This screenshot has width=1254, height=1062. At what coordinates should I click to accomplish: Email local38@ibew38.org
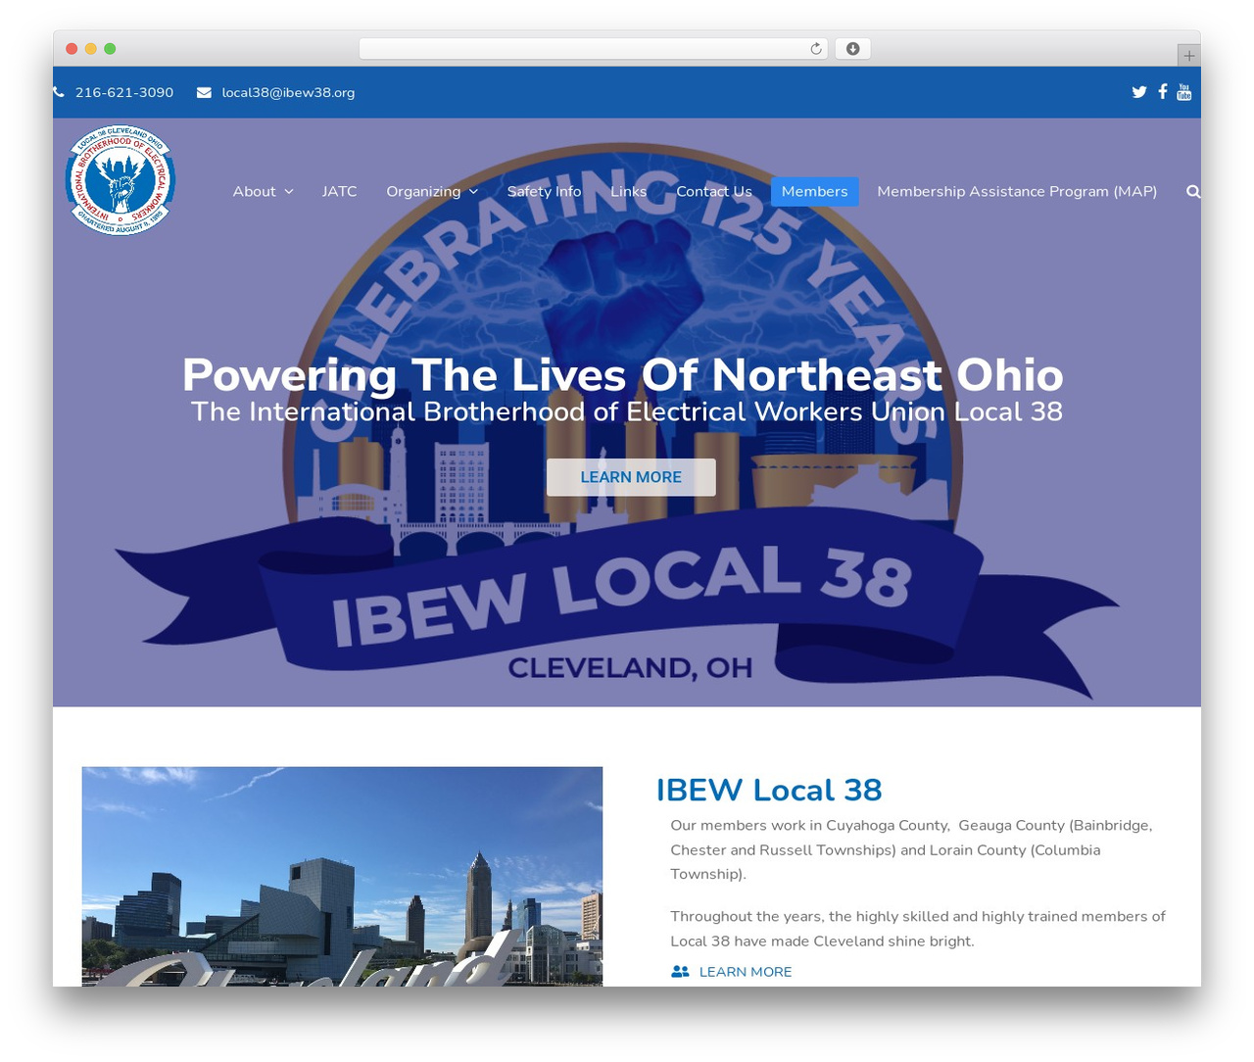pos(288,93)
